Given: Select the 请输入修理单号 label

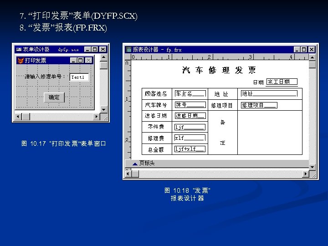Looking at the screenshot, I should click(45, 77).
